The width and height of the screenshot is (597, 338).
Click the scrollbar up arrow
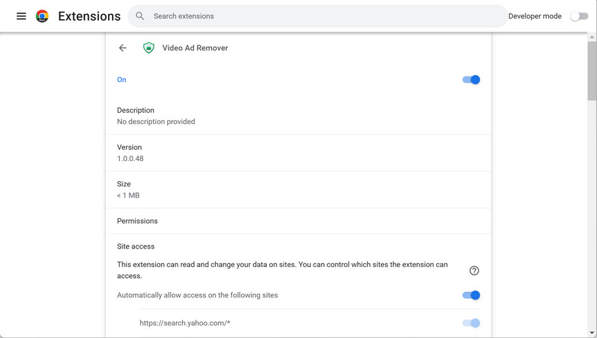592,37
